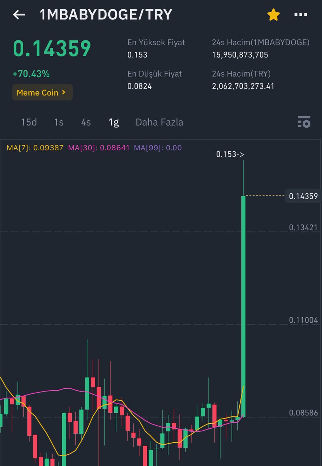
Task: Select the 1g interval tab
Action: click(x=113, y=122)
